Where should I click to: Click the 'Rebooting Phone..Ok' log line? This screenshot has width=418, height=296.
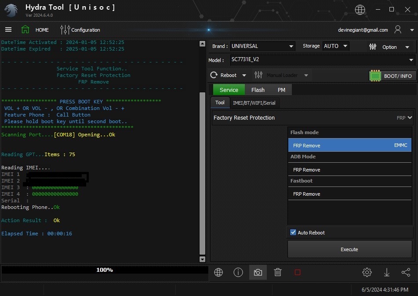(x=31, y=207)
